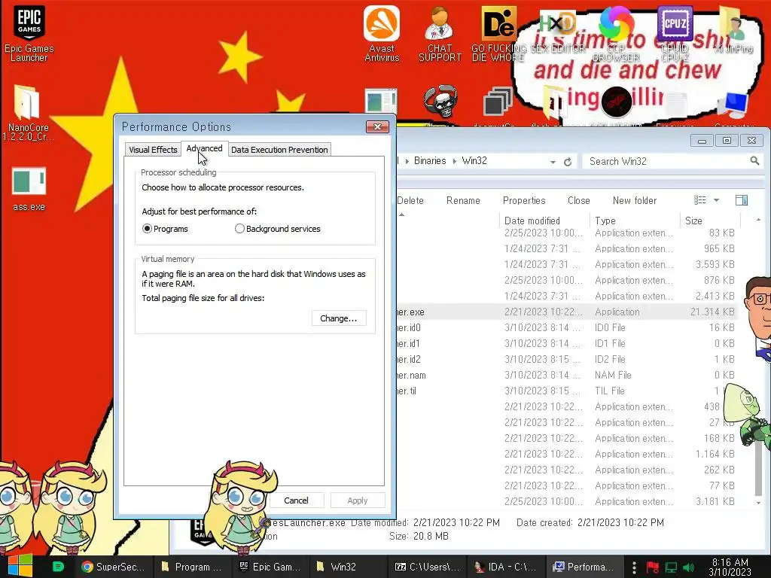The height and width of the screenshot is (578, 771).
Task: Refresh the Win32 Explorer address bar
Action: [x=568, y=162]
